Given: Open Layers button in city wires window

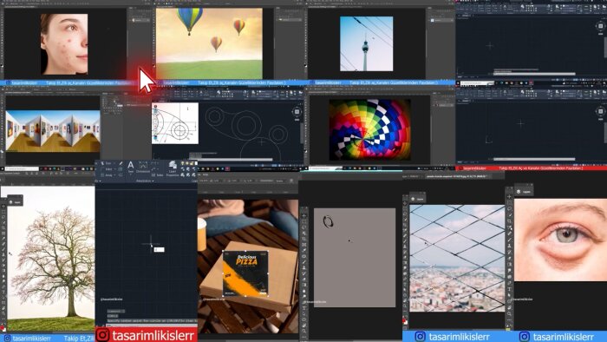Looking at the screenshot, I should coord(417,199).
